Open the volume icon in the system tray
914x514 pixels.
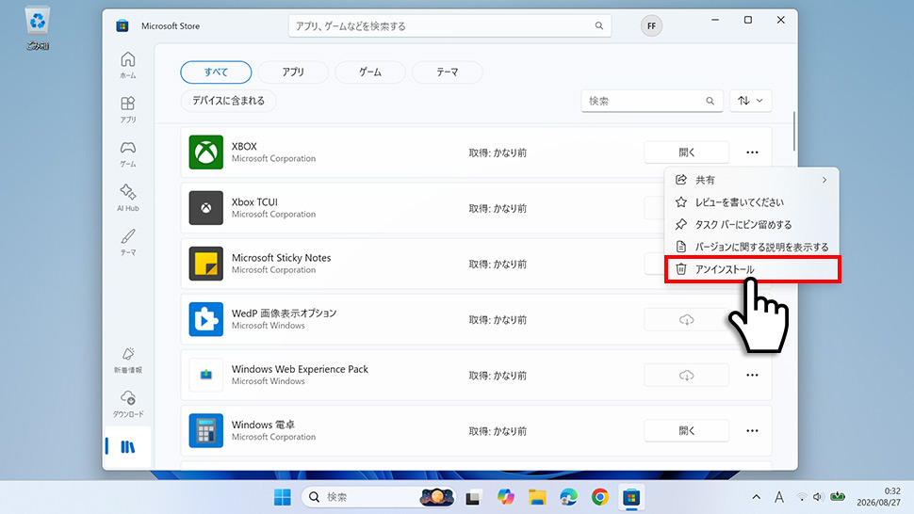click(818, 497)
